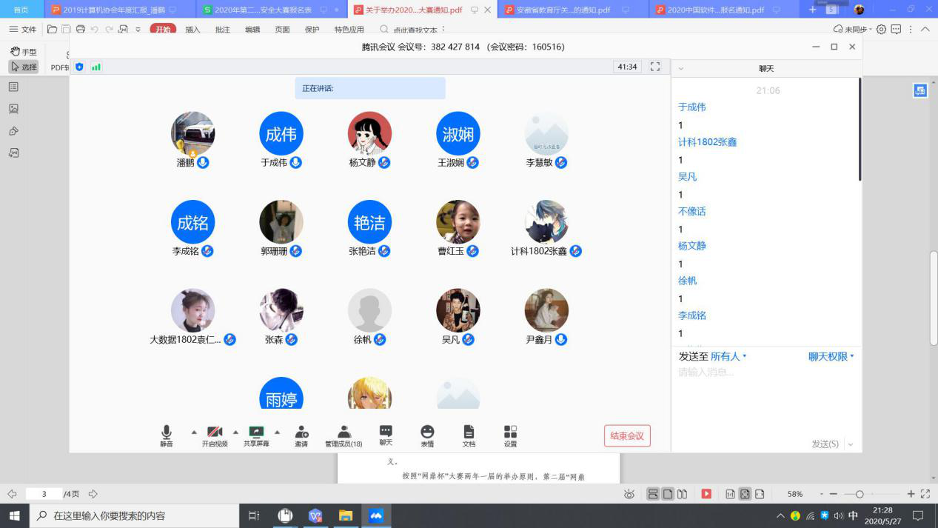Open the invite (邀请) option

pos(301,435)
